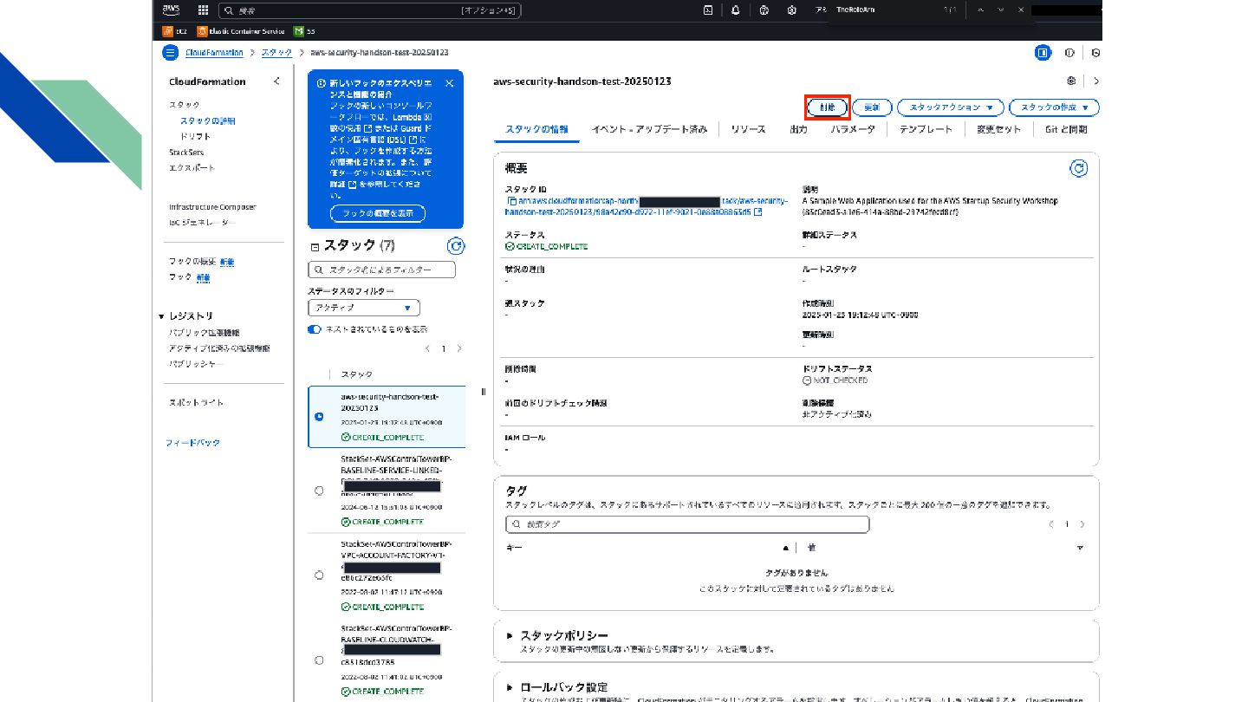
Task: Open StackSets in the sidebar
Action: 186,152
